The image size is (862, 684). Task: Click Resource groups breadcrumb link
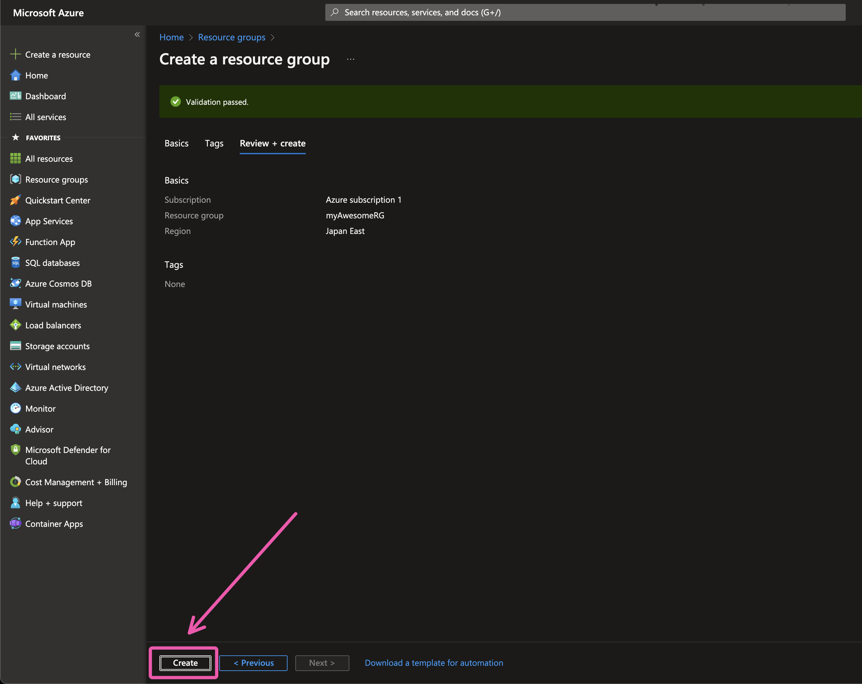coord(232,37)
